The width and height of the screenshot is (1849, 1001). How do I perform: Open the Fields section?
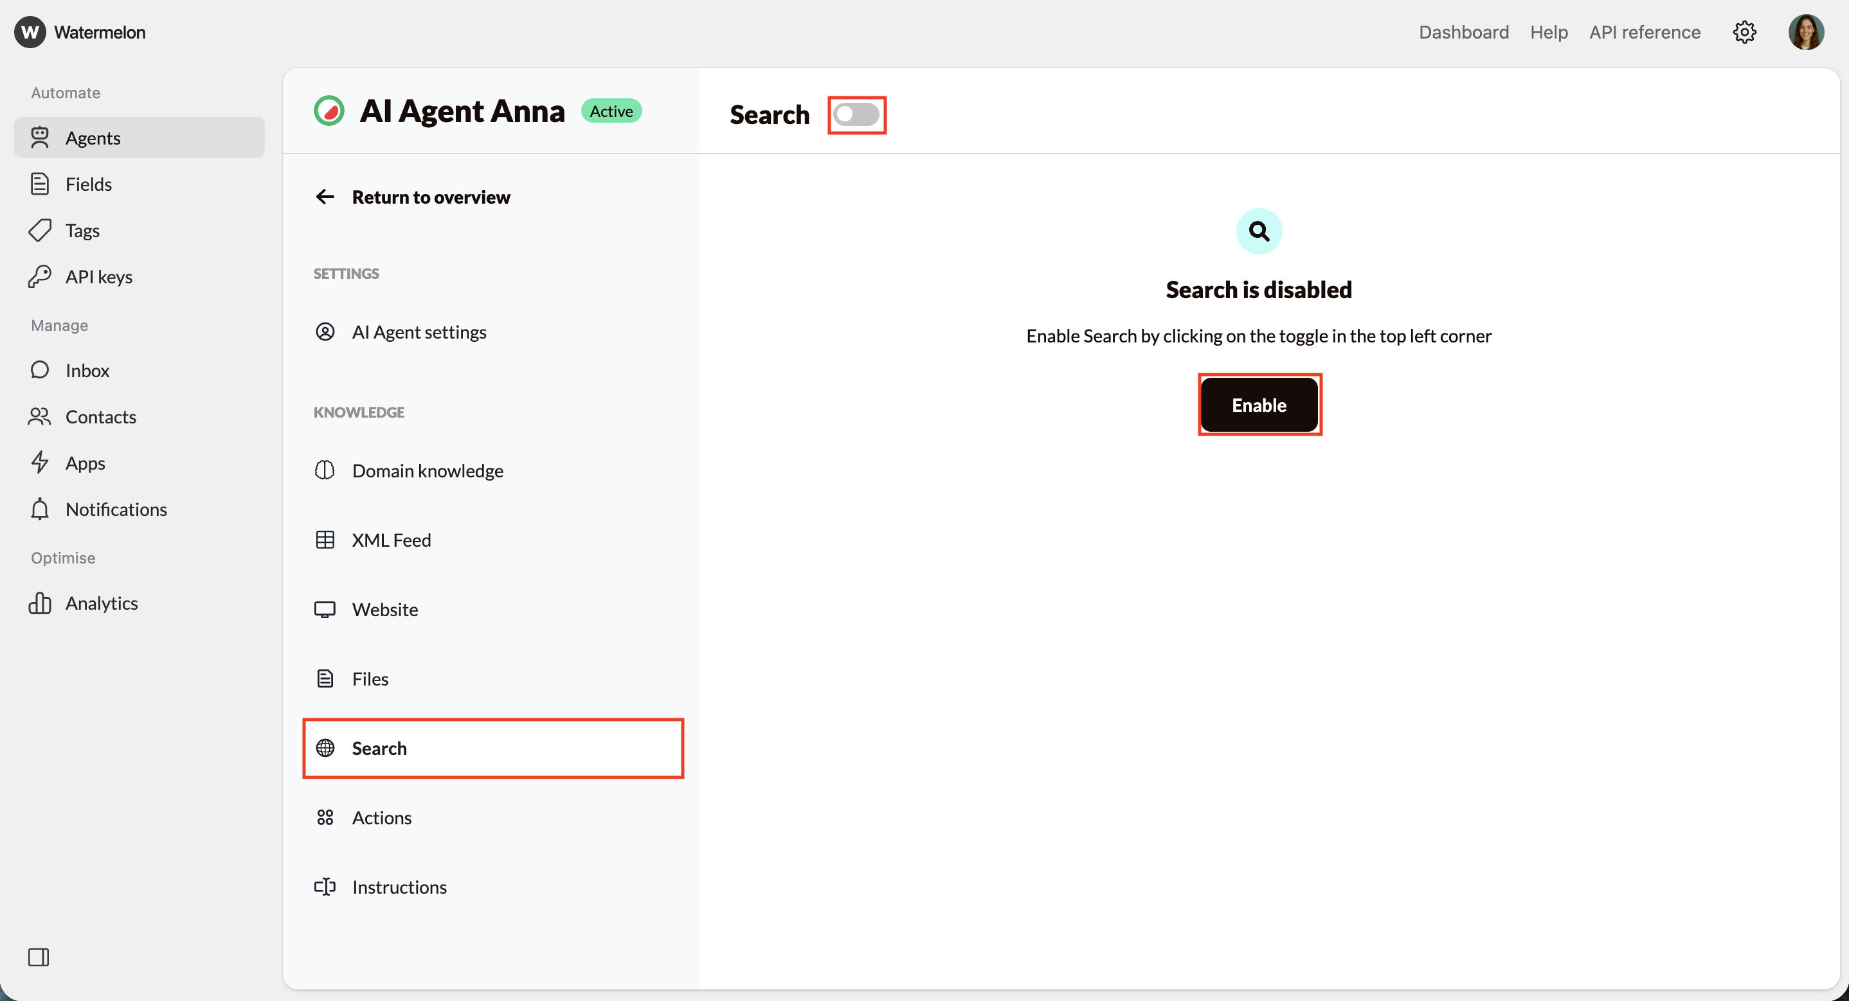pos(89,184)
